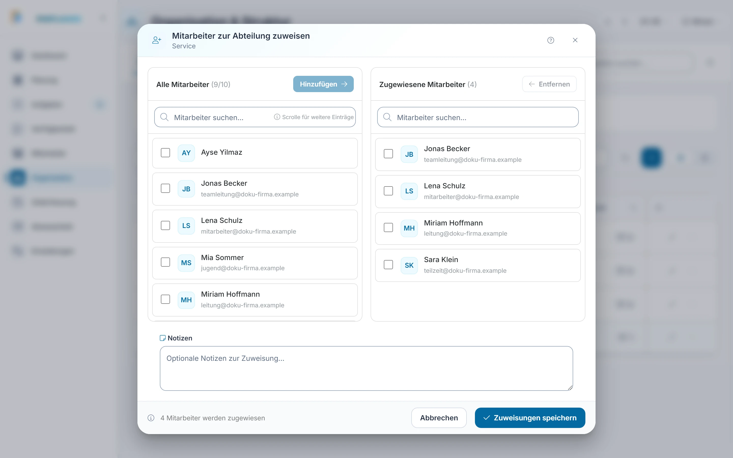The image size is (733, 458).
Task: Click the (9/10) counter text
Action: coord(221,84)
